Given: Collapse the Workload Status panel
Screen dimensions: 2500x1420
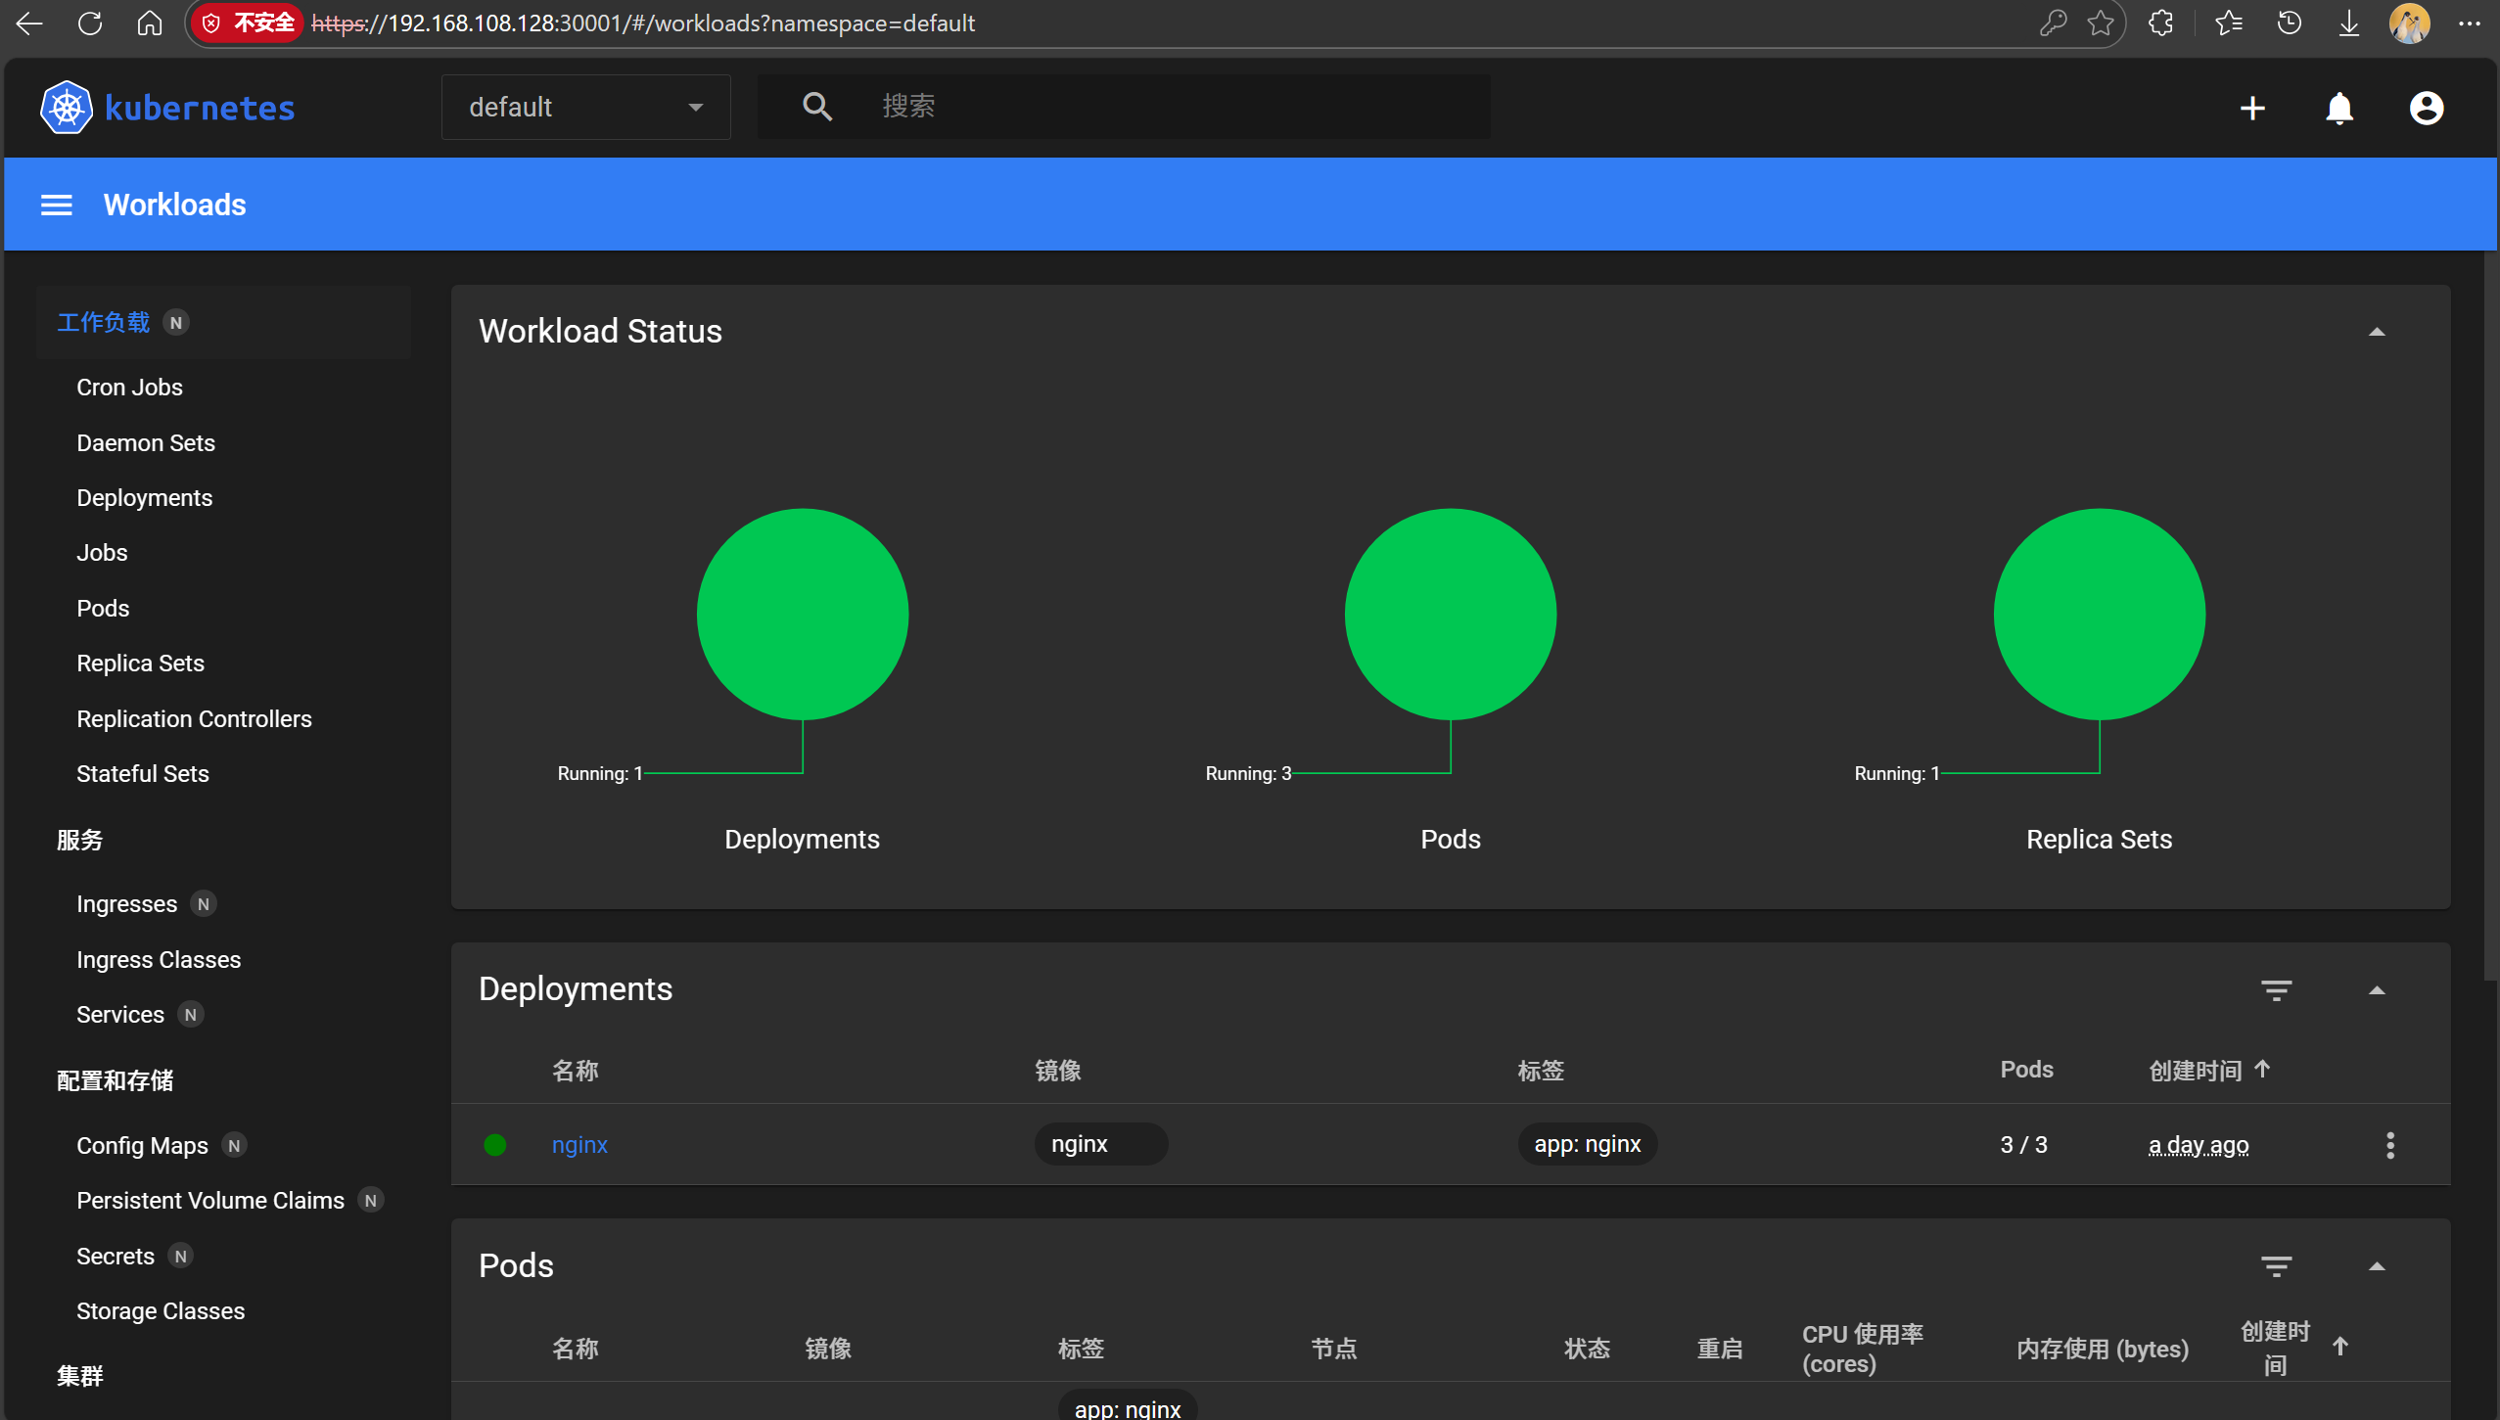Looking at the screenshot, I should (2376, 332).
